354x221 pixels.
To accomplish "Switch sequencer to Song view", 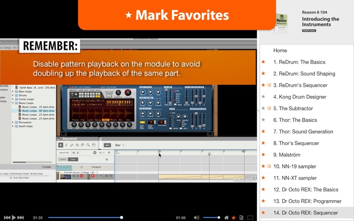I will click(x=73, y=160).
